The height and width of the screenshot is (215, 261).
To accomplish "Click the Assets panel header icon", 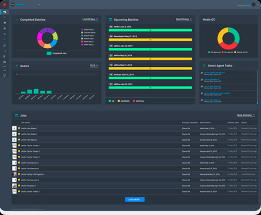I will [17, 66].
